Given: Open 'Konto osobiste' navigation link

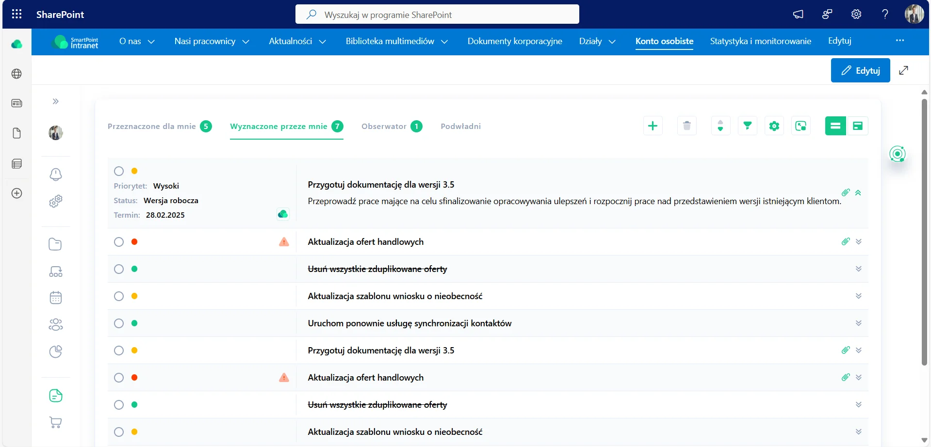Looking at the screenshot, I should point(664,41).
